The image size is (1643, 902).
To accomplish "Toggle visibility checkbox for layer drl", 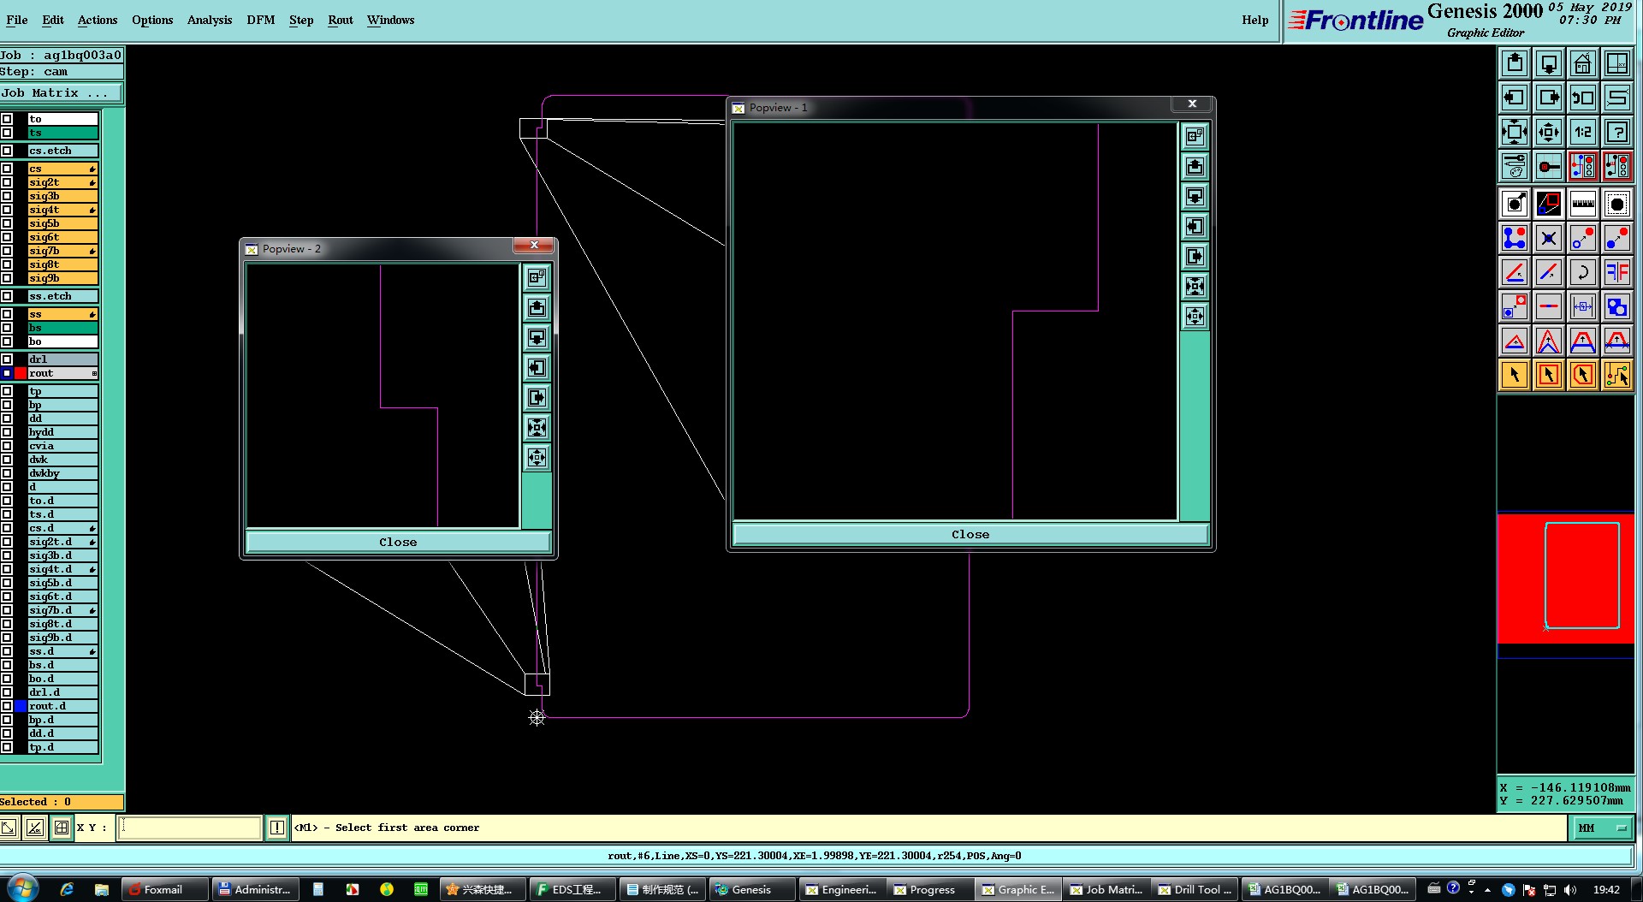I will tap(7, 359).
